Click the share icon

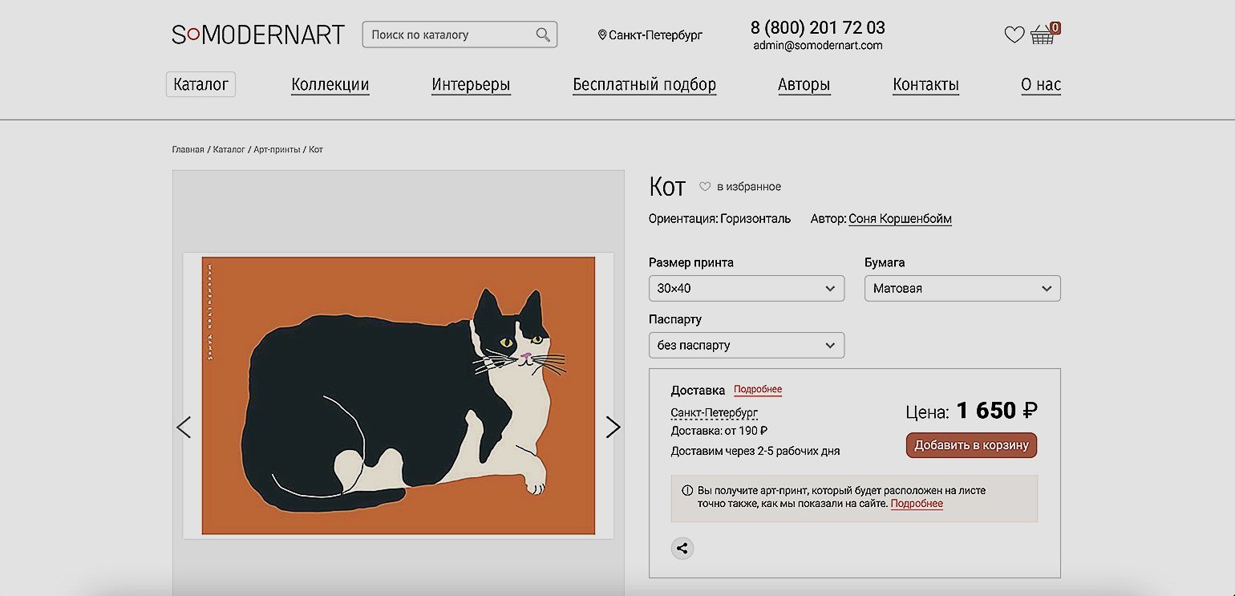pyautogui.click(x=682, y=549)
